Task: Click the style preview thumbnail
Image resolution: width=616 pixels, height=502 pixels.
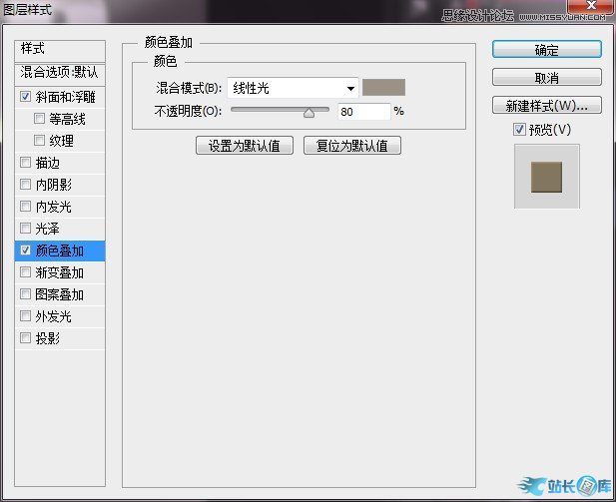Action: click(546, 177)
